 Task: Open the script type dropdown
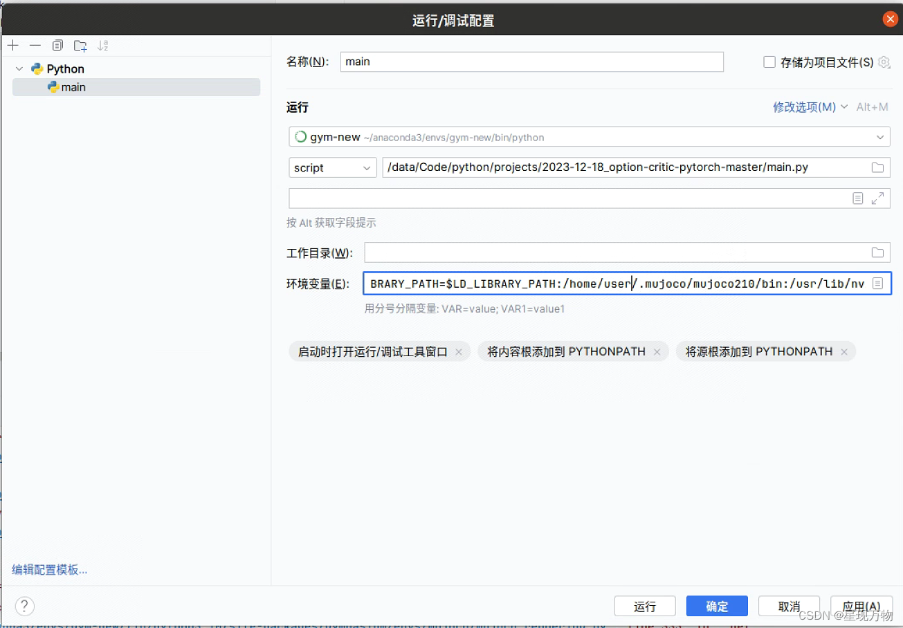[x=333, y=167]
